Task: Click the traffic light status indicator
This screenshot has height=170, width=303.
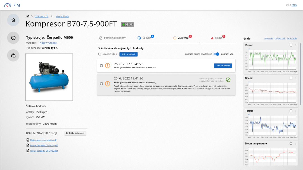Action: pyautogui.click(x=127, y=25)
